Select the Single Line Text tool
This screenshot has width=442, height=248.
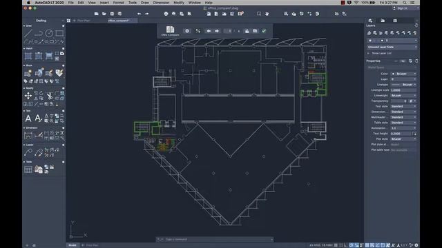39,118
